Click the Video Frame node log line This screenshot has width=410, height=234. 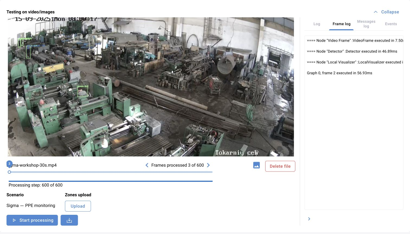(355, 41)
